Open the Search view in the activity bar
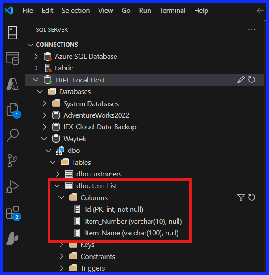Screen dimensions: 269x275 click(12, 135)
